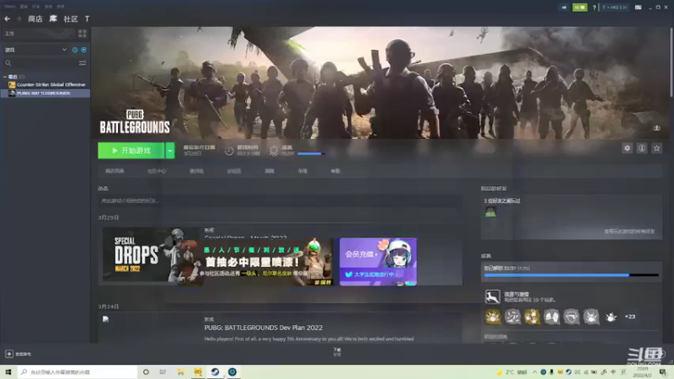Screen dimensions: 674x379
Task: Open the 商店 store tab
Action: coord(35,19)
